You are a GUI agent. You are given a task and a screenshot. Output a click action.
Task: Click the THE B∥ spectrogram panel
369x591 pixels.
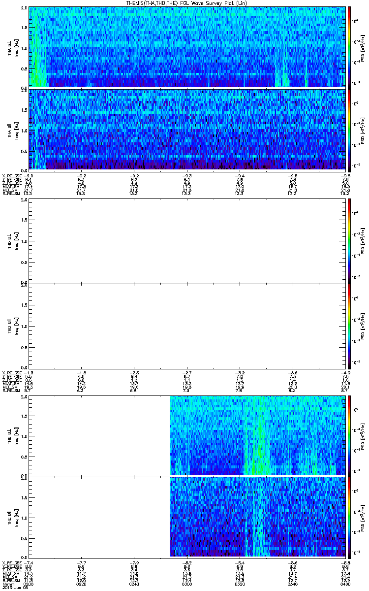click(187, 518)
